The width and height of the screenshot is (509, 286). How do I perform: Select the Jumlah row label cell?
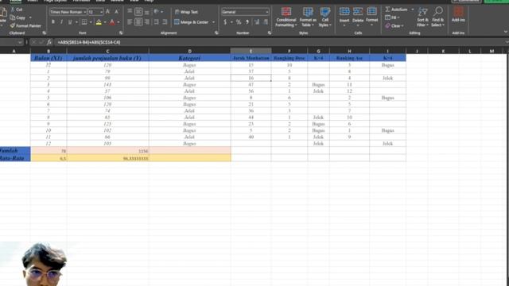[x=15, y=151]
